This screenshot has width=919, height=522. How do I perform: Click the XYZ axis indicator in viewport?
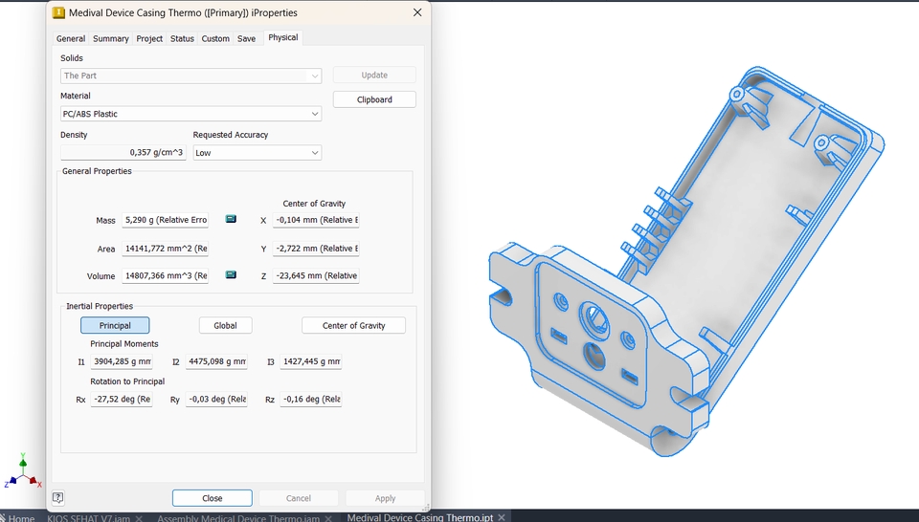pyautogui.click(x=22, y=471)
